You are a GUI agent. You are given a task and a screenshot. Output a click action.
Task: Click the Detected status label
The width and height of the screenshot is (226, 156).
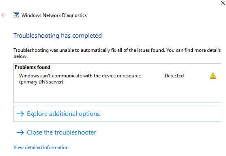click(174, 76)
